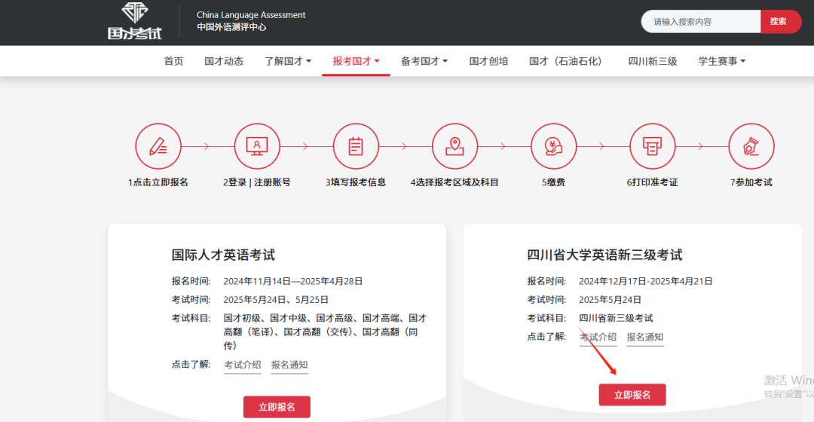Click the 3填写报考信息 step label
The height and width of the screenshot is (422, 814).
(356, 182)
